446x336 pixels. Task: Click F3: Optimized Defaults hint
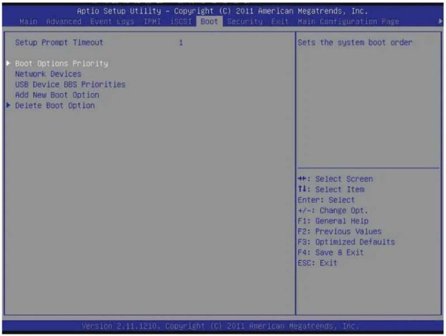pos(346,242)
